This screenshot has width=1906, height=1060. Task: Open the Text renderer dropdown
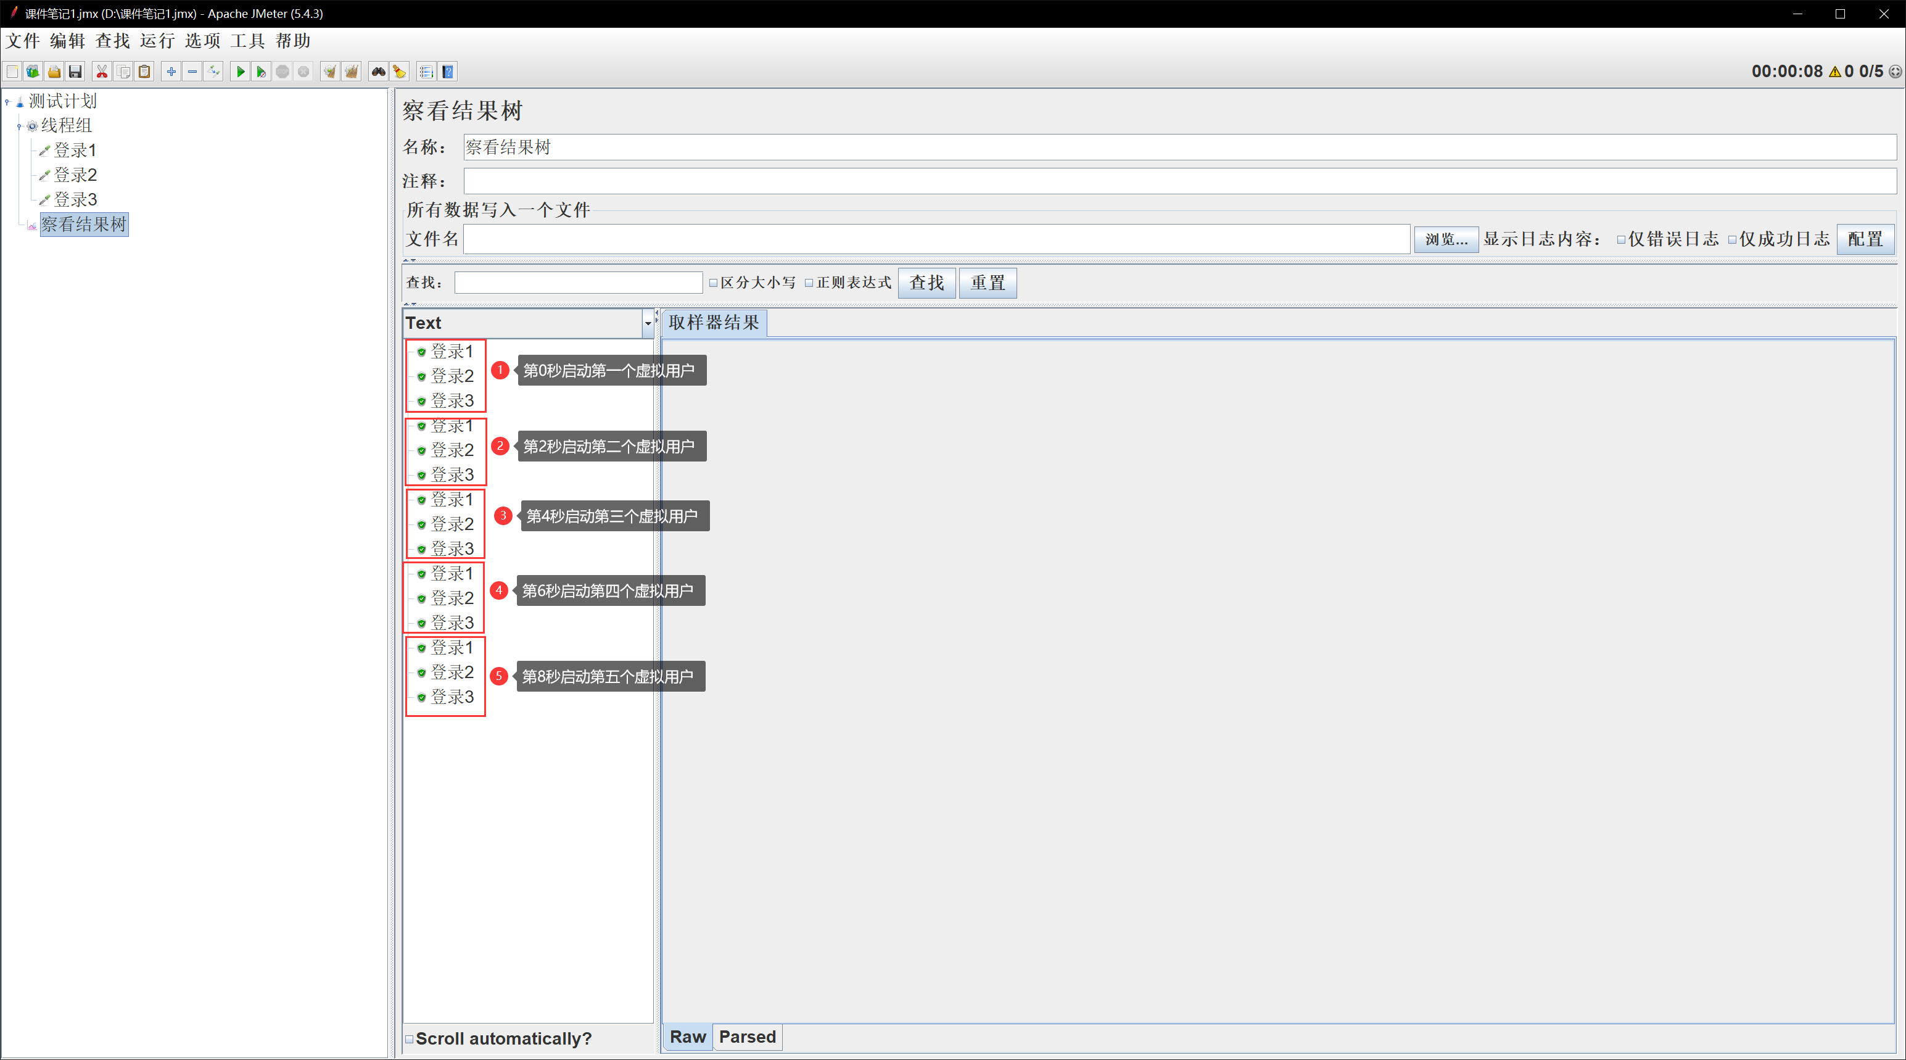[x=648, y=323]
